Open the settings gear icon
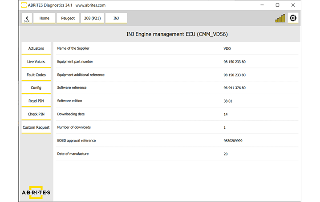Screen dimensions: 320x202 (293, 18)
